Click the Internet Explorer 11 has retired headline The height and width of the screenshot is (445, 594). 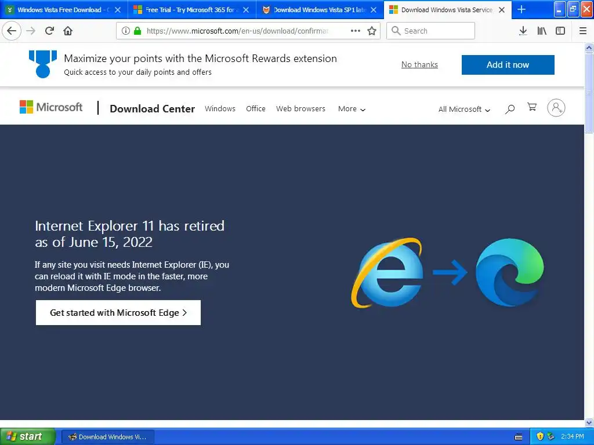pyautogui.click(x=129, y=234)
